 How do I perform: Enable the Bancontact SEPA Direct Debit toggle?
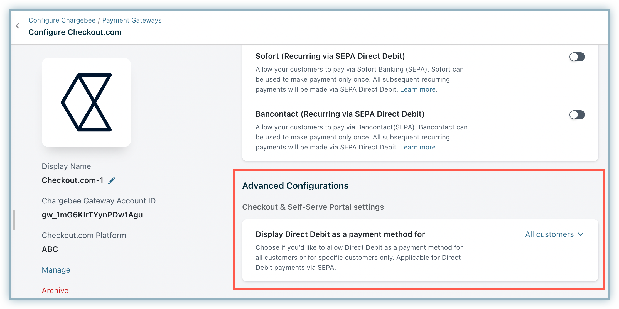click(577, 115)
